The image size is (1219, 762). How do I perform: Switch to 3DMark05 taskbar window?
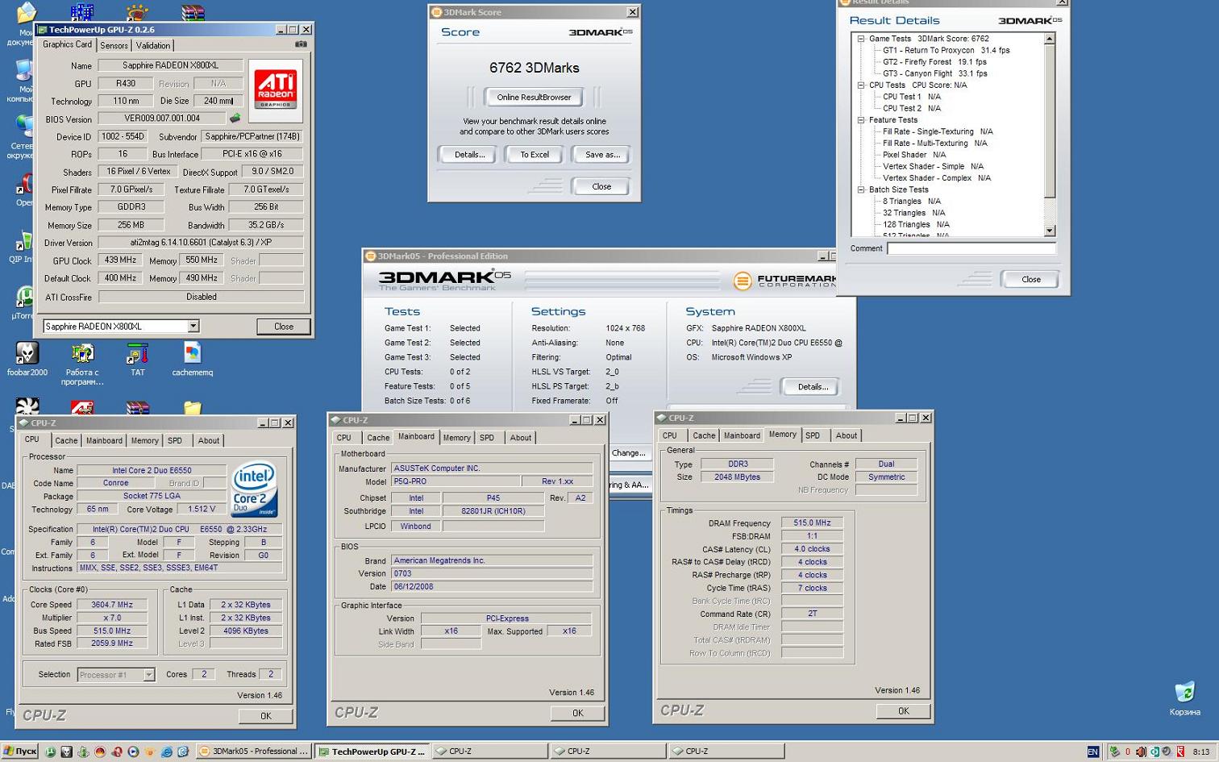point(253,752)
